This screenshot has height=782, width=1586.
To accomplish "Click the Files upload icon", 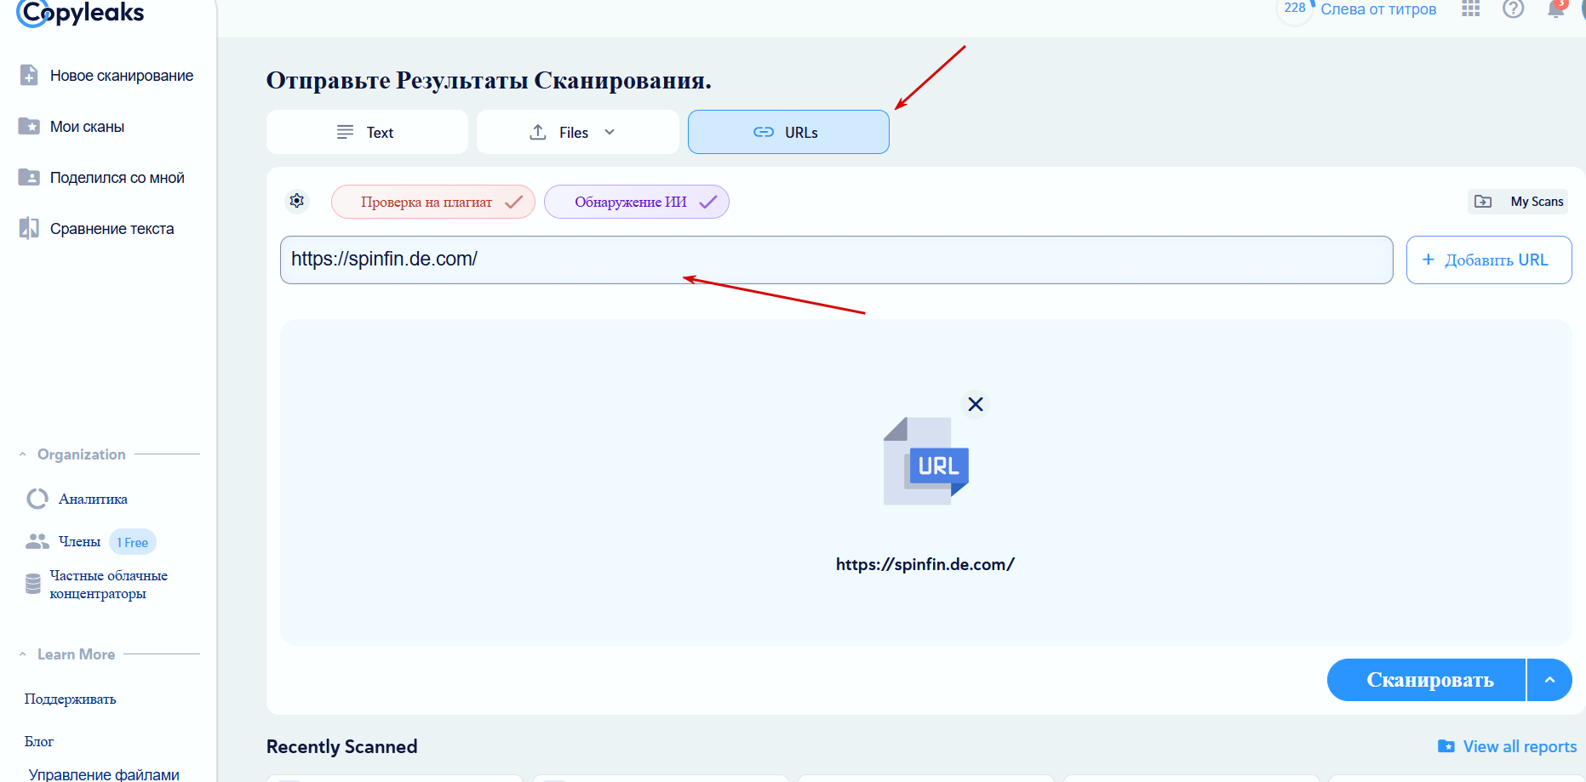I will tap(538, 132).
